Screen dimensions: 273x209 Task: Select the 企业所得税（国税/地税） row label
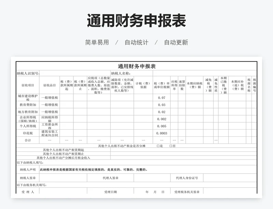click(x=28, y=119)
